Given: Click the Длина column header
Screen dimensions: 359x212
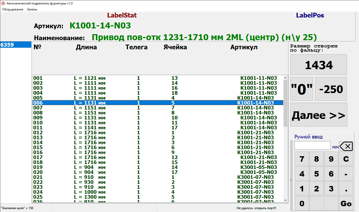Looking at the screenshot, I should tap(86, 47).
